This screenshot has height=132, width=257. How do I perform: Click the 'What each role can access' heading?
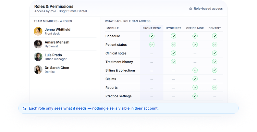click(x=128, y=21)
